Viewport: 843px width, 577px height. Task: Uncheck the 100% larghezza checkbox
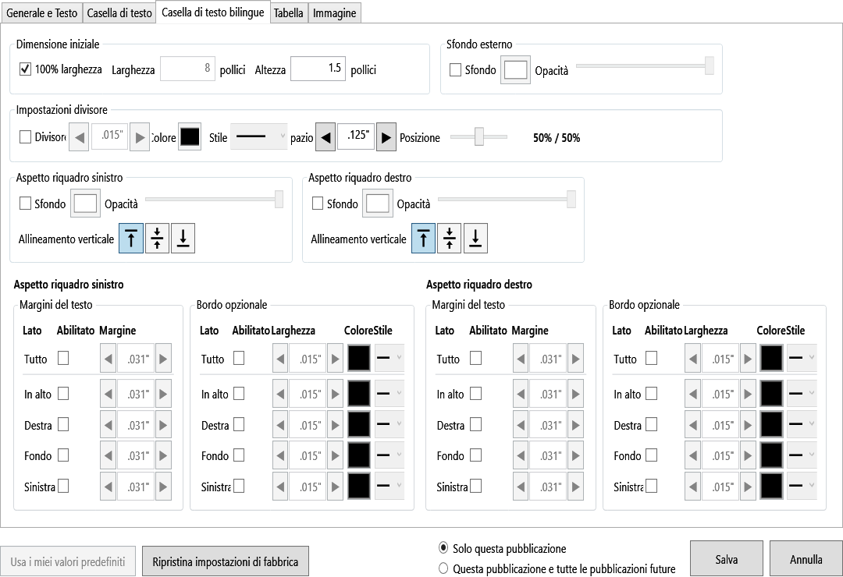[x=25, y=69]
